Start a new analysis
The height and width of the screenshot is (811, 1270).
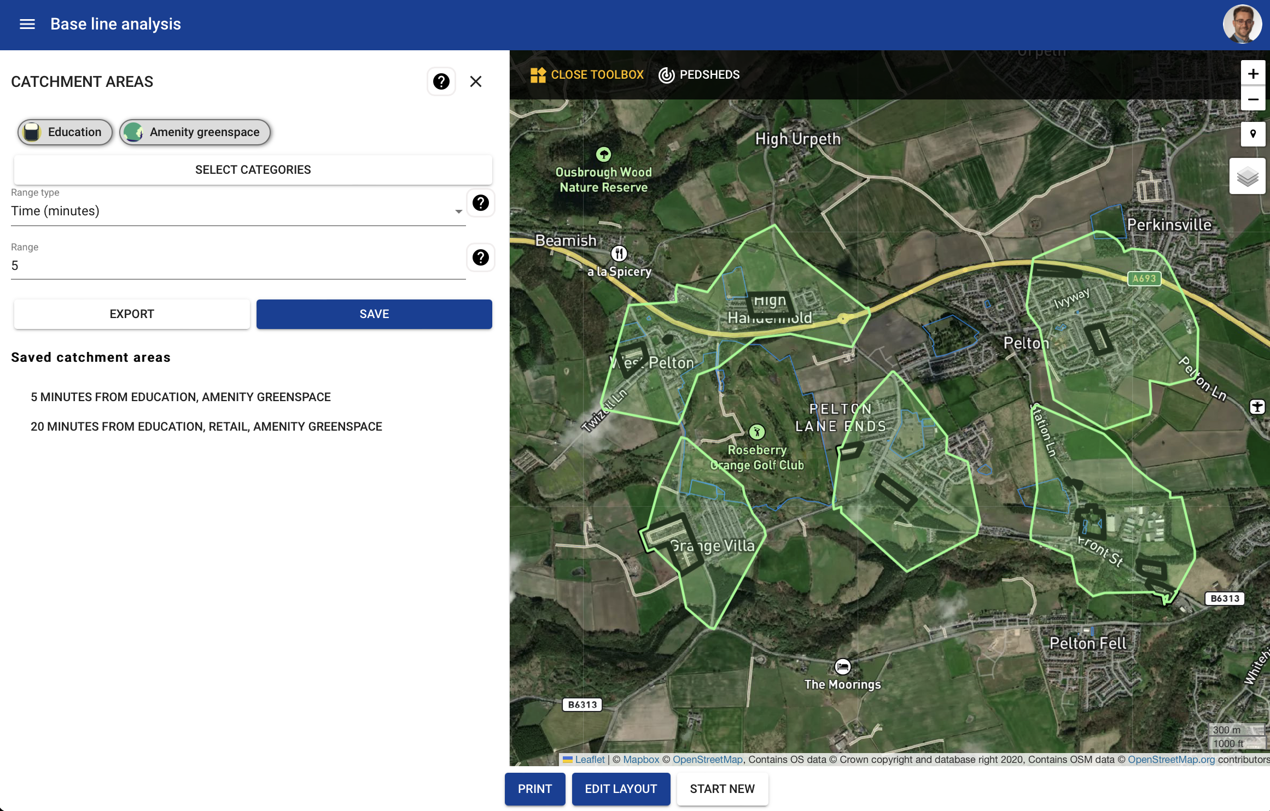coord(722,789)
